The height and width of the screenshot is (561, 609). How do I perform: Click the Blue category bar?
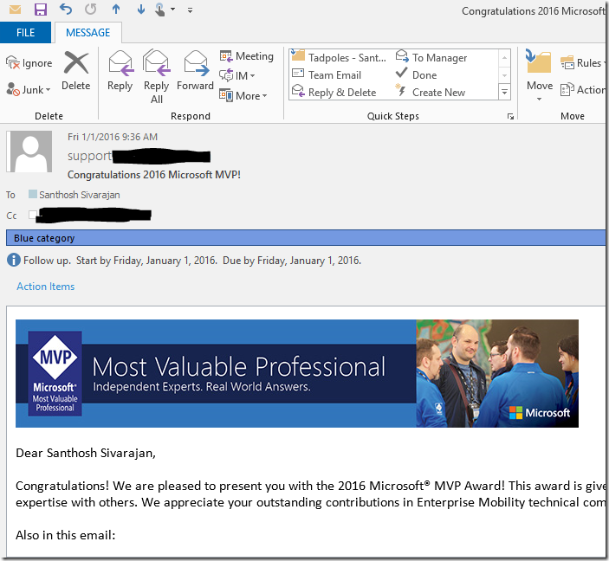pyautogui.click(x=306, y=237)
